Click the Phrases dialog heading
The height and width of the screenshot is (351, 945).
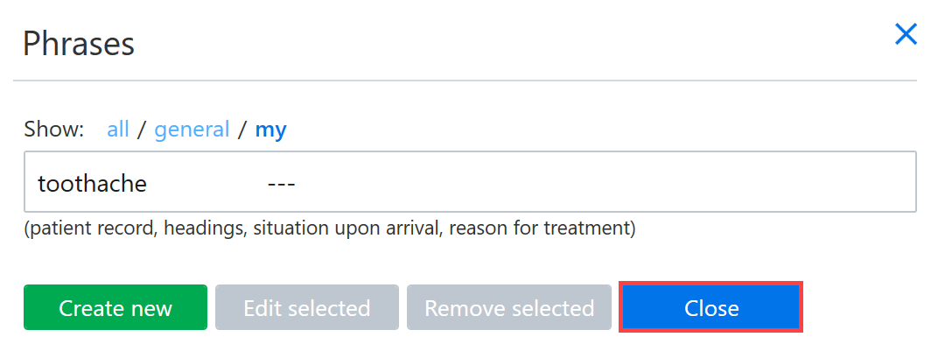point(79,44)
